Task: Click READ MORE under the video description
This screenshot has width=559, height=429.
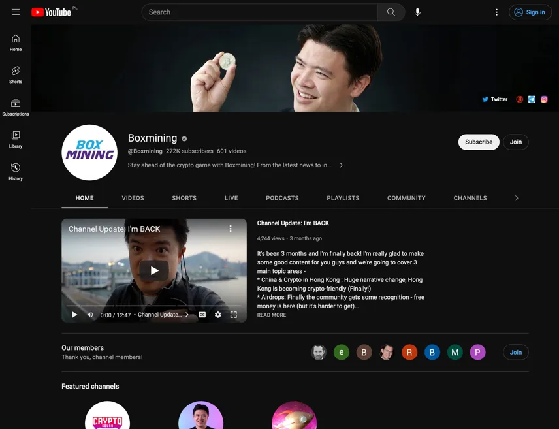Action: point(271,315)
